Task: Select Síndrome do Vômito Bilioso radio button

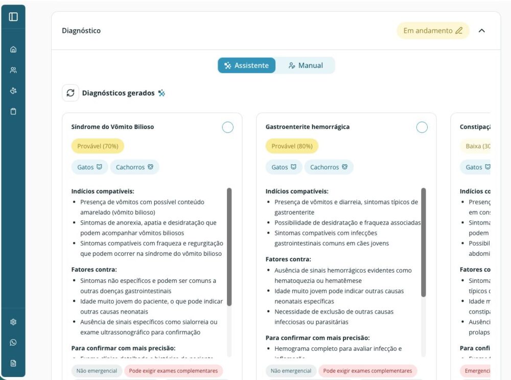Action: (x=227, y=127)
